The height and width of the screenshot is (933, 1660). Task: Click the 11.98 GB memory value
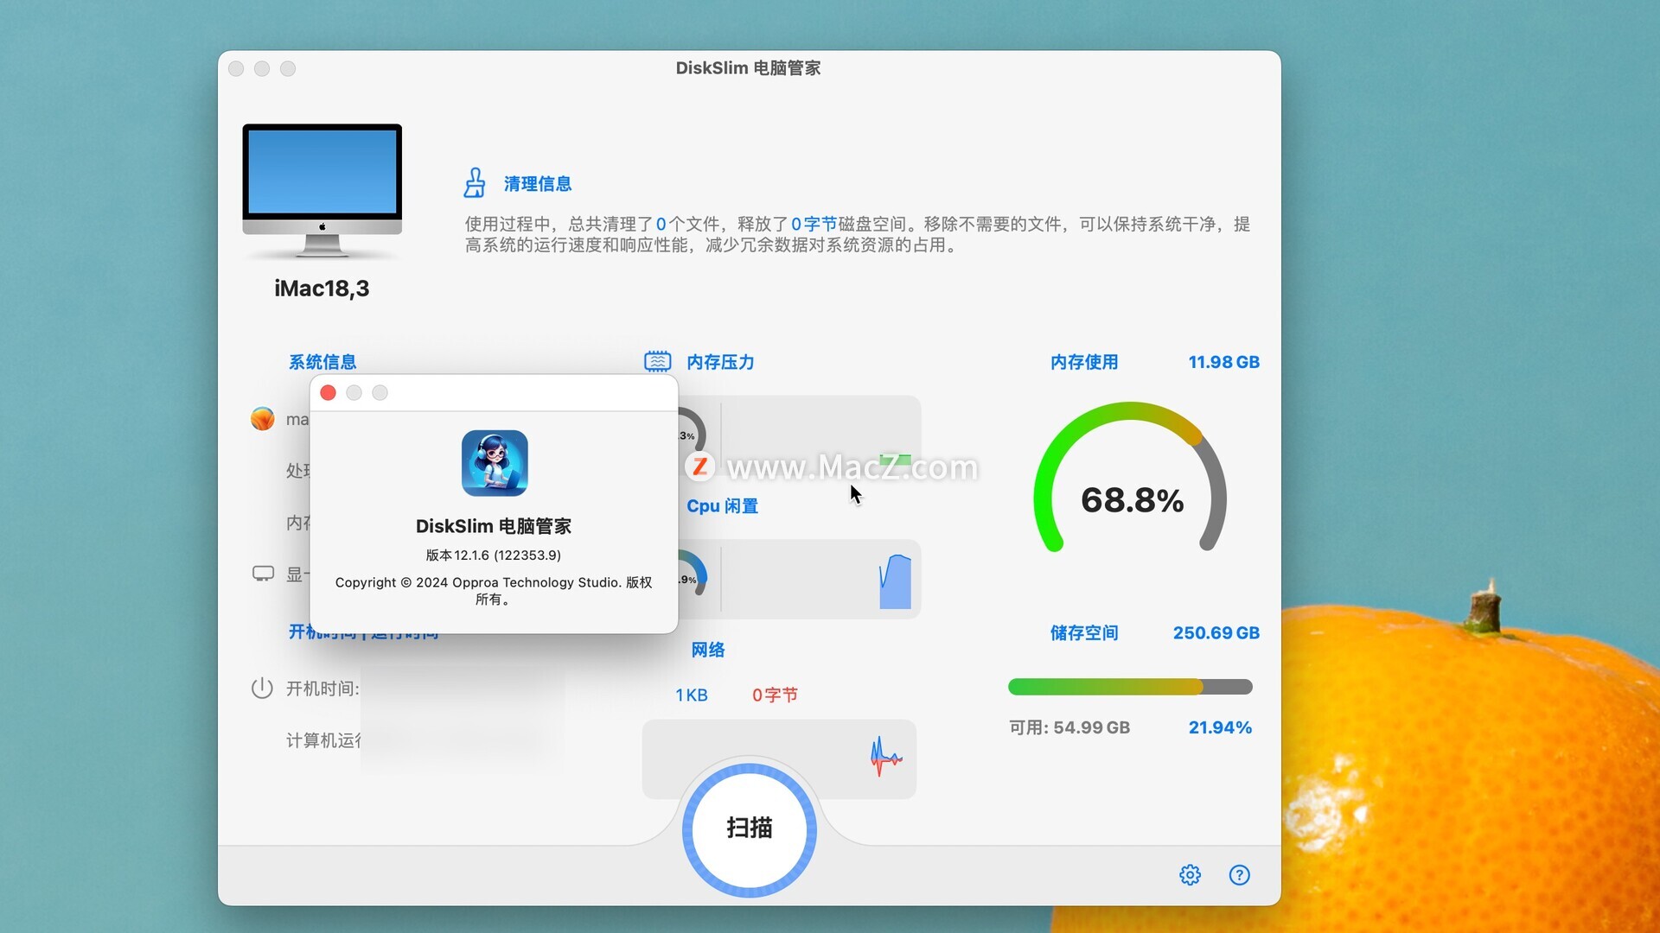click(x=1223, y=362)
